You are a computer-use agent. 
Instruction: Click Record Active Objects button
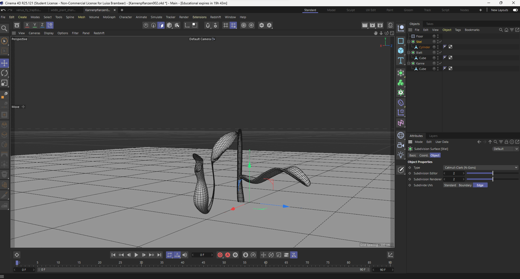click(220, 255)
